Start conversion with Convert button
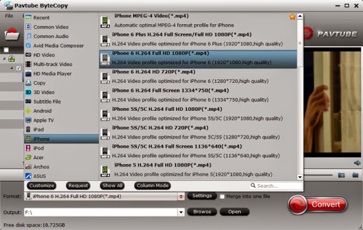This screenshot has width=363, height=230. click(x=318, y=205)
